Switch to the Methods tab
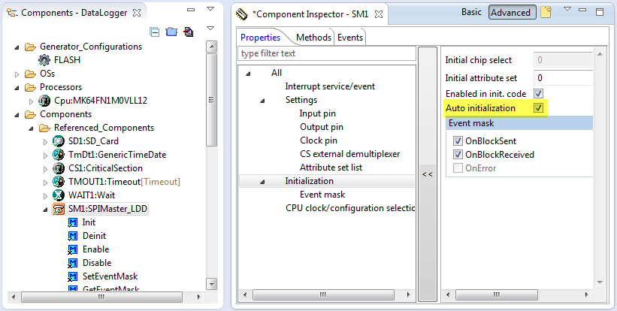Image resolution: width=617 pixels, height=311 pixels. click(x=313, y=37)
